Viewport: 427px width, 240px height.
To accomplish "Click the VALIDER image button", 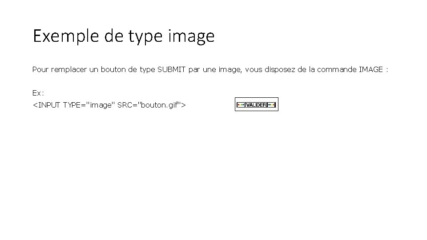I will click(257, 104).
